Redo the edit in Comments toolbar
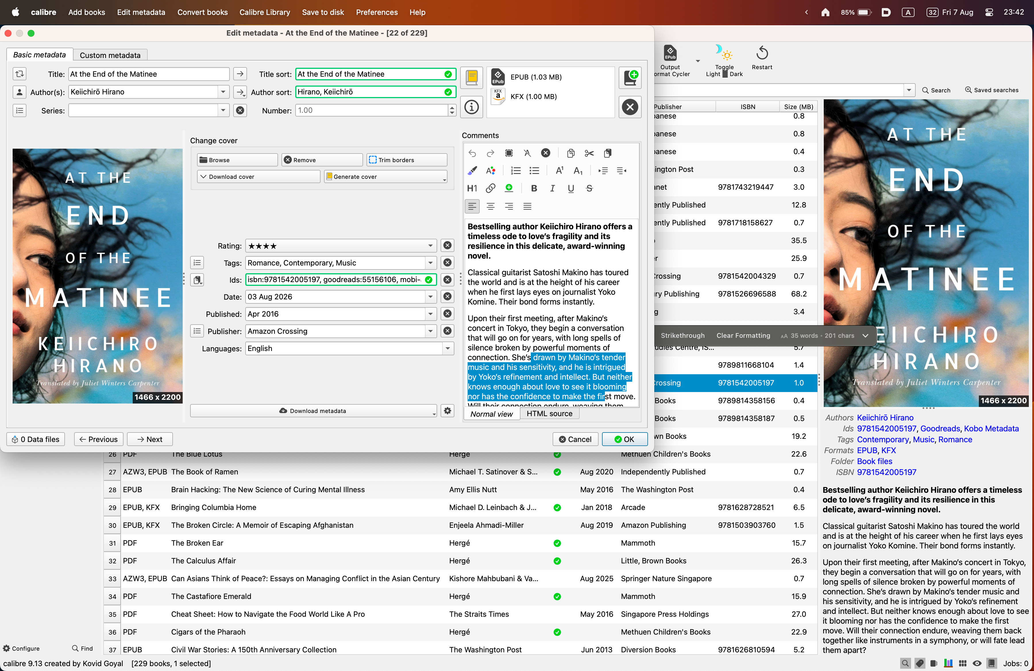 click(491, 153)
